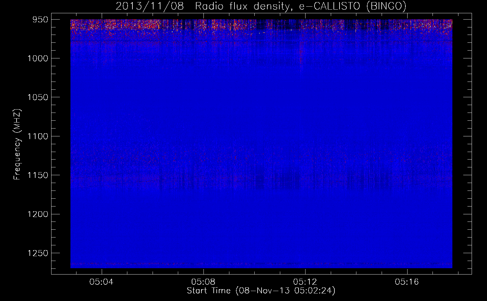This screenshot has height=301, width=487.
Task: Select the 1100 frequency axis label
Action: (x=38, y=136)
